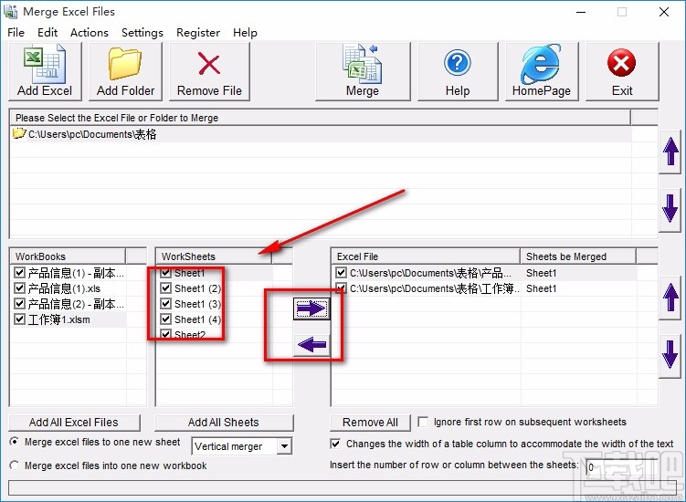Click the Remove File red X icon

tap(209, 64)
